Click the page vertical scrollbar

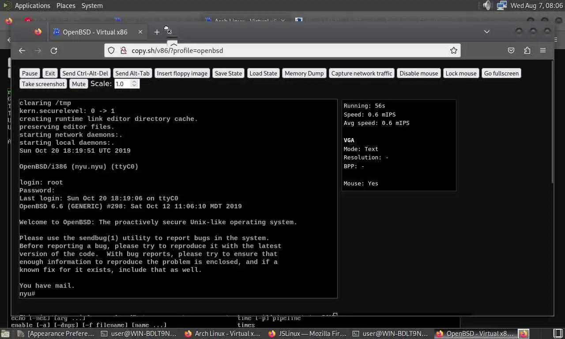[x=552, y=122]
